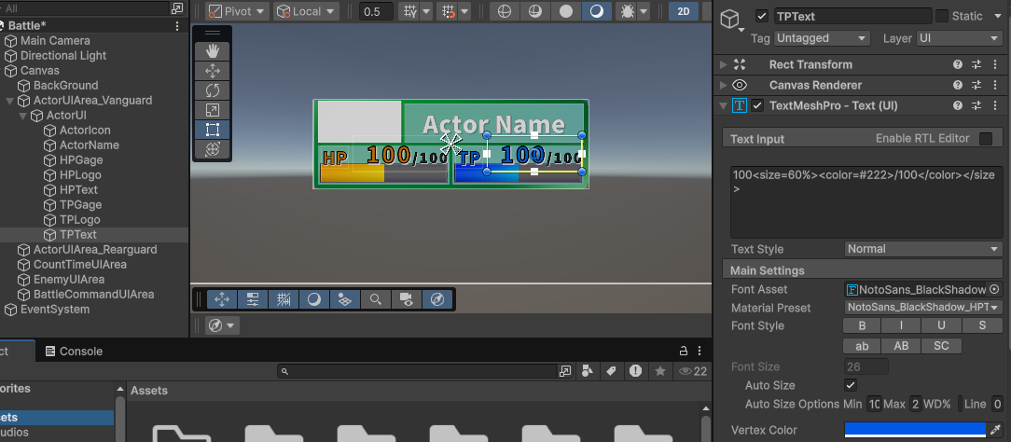Expand the Rect Transform component
The image size is (1011, 442).
click(x=724, y=64)
